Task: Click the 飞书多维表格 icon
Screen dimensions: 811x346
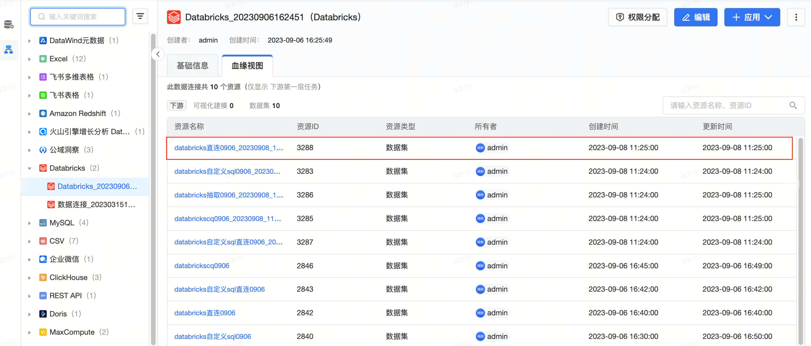Action: click(43, 77)
